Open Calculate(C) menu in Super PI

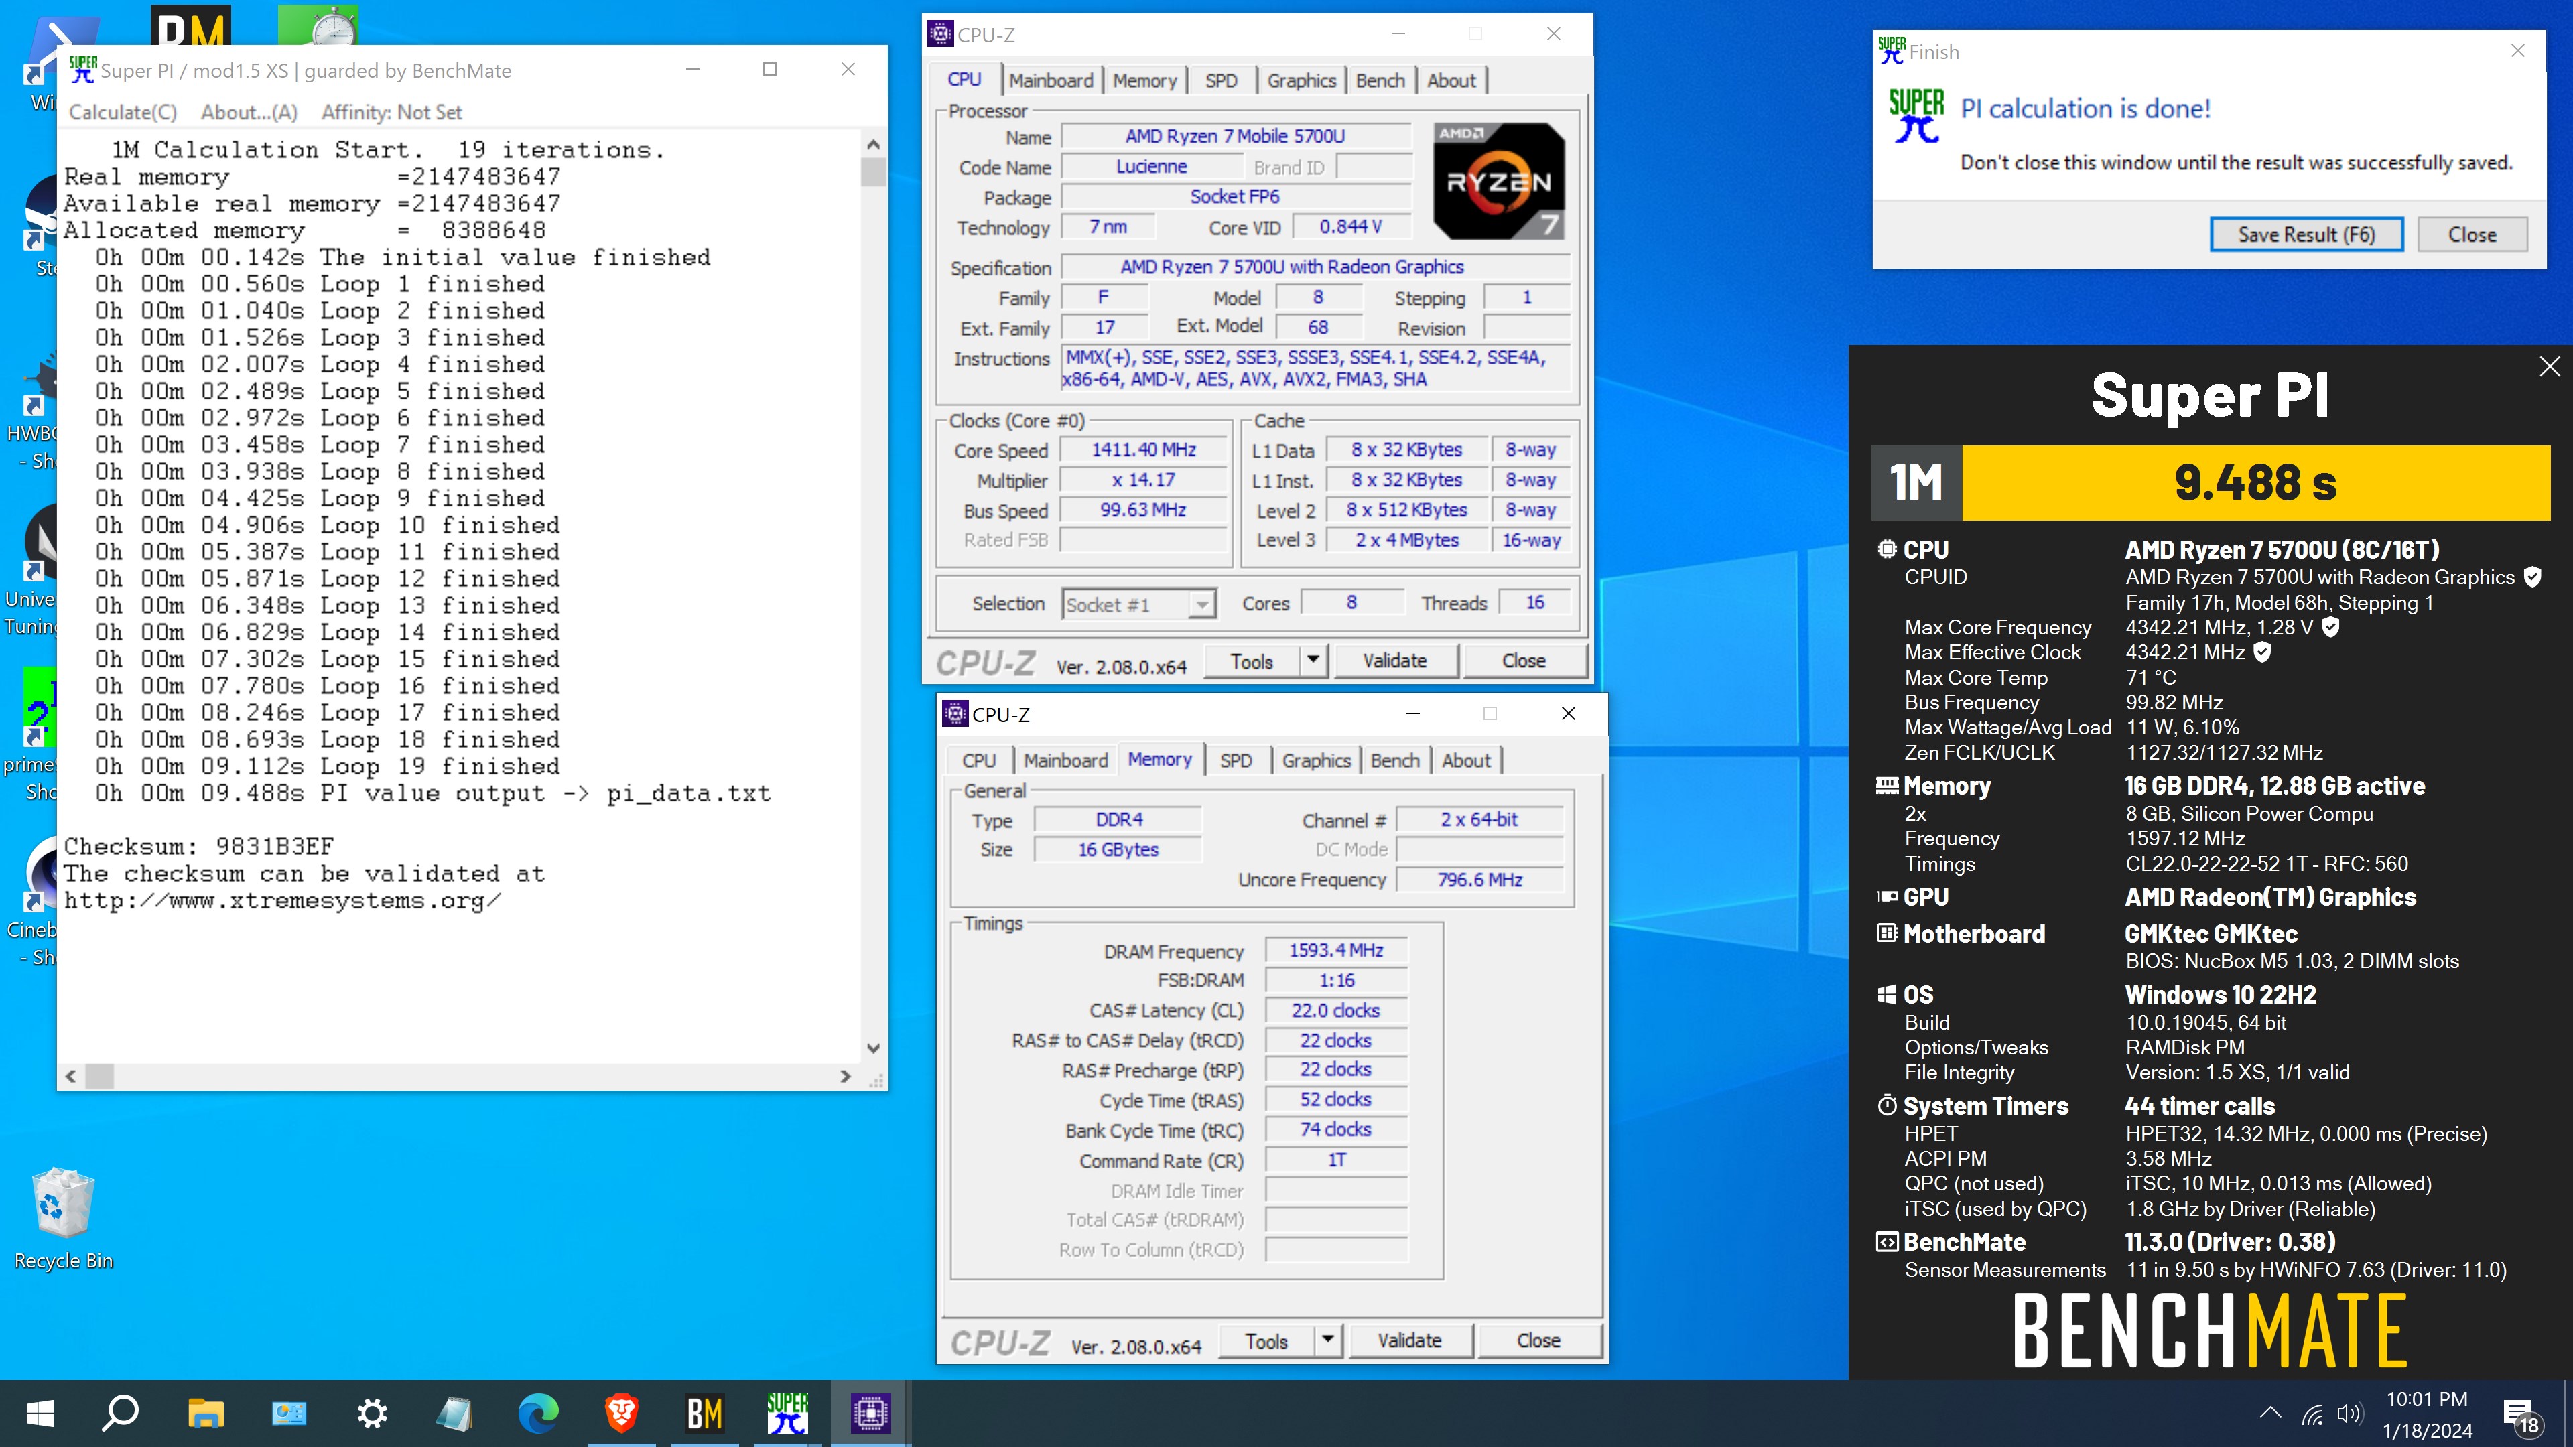[x=122, y=112]
